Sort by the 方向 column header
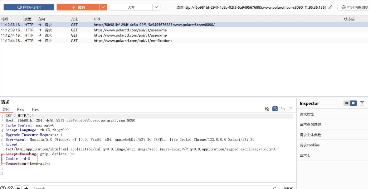The height and width of the screenshot is (189, 380). (53, 19)
